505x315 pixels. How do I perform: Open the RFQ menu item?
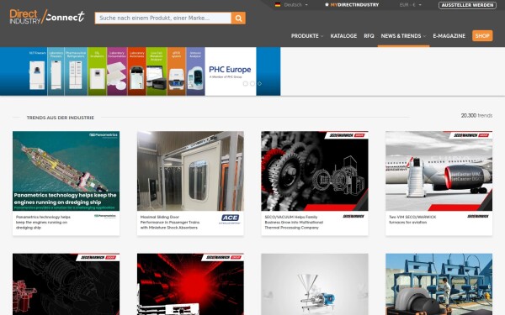(x=369, y=36)
